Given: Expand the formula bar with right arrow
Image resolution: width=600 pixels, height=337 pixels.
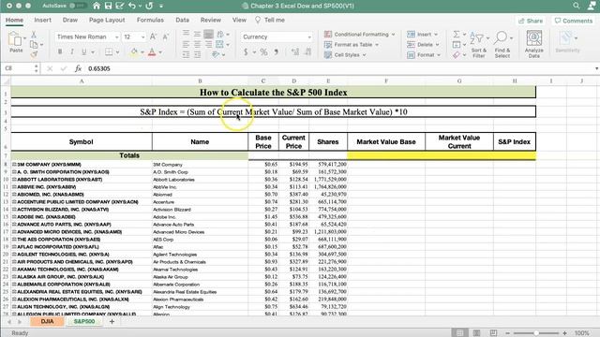Looking at the screenshot, I should tap(596, 68).
